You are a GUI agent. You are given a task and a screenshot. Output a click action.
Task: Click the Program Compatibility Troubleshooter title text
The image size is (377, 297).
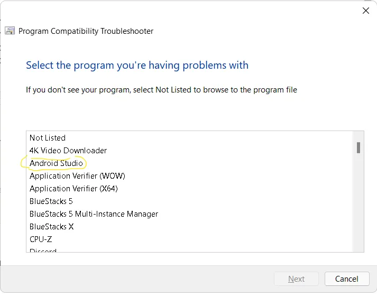86,31
